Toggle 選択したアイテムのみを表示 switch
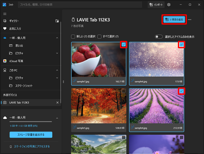The image size is (204, 154). point(159,37)
